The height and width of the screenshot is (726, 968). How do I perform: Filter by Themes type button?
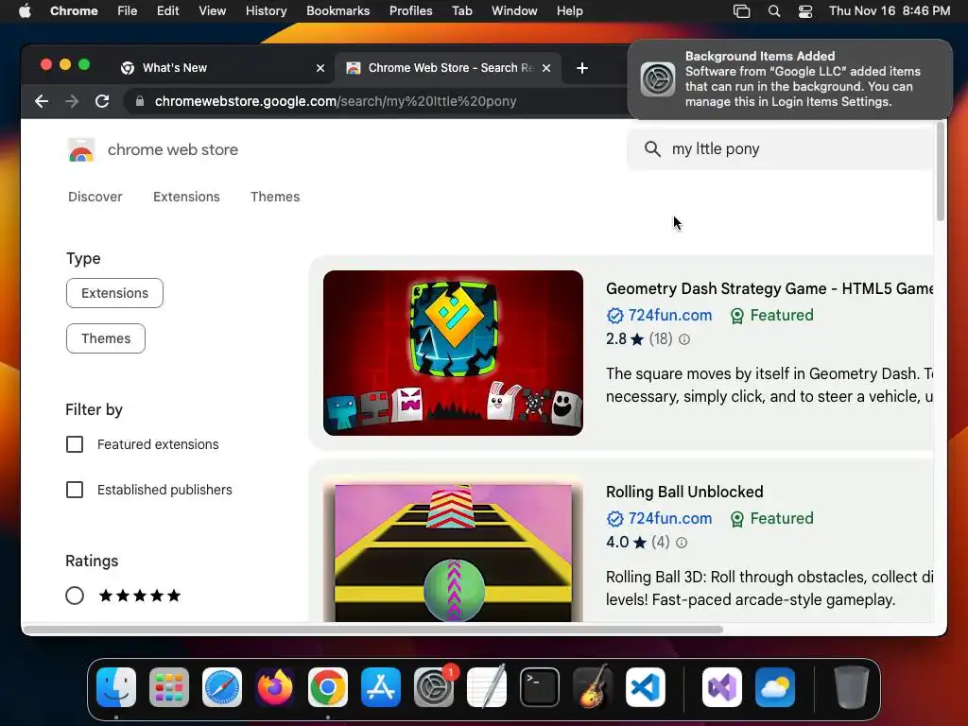[106, 339]
